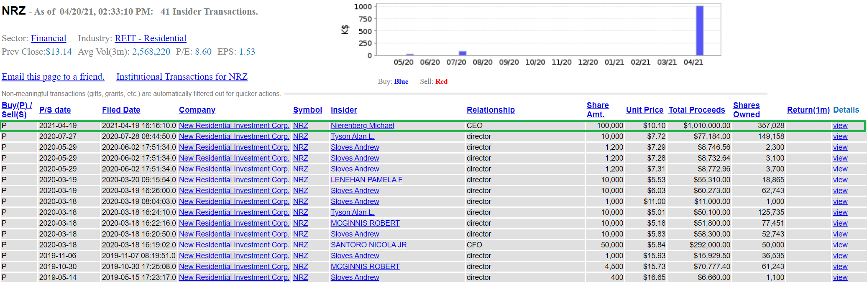Open SANTORO NICOLA JR insider link
The image size is (867, 282).
pos(368,245)
